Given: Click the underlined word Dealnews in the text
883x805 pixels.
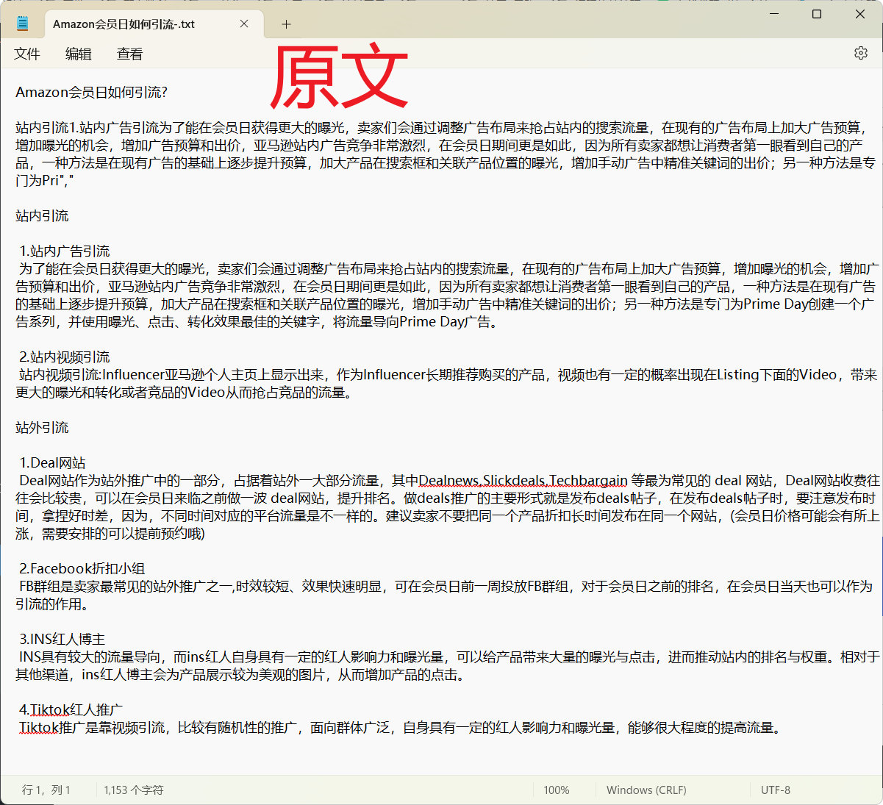Looking at the screenshot, I should [x=449, y=480].
